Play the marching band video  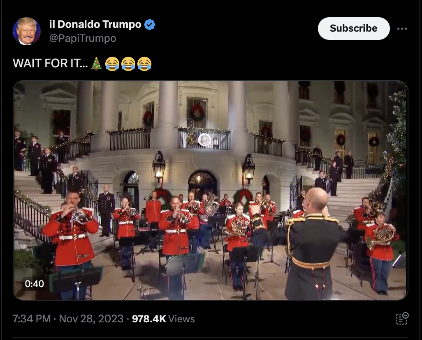[x=211, y=190]
